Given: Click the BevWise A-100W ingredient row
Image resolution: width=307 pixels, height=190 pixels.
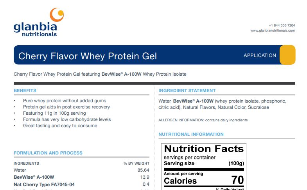Looking at the screenshot, I should pyautogui.click(x=81, y=177).
